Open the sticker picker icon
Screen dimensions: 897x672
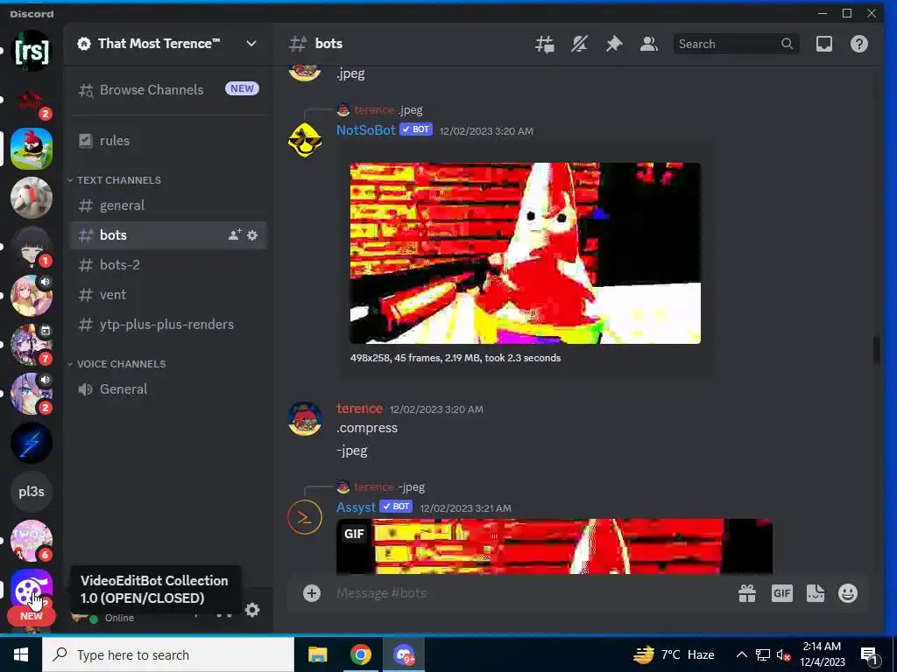coord(816,593)
